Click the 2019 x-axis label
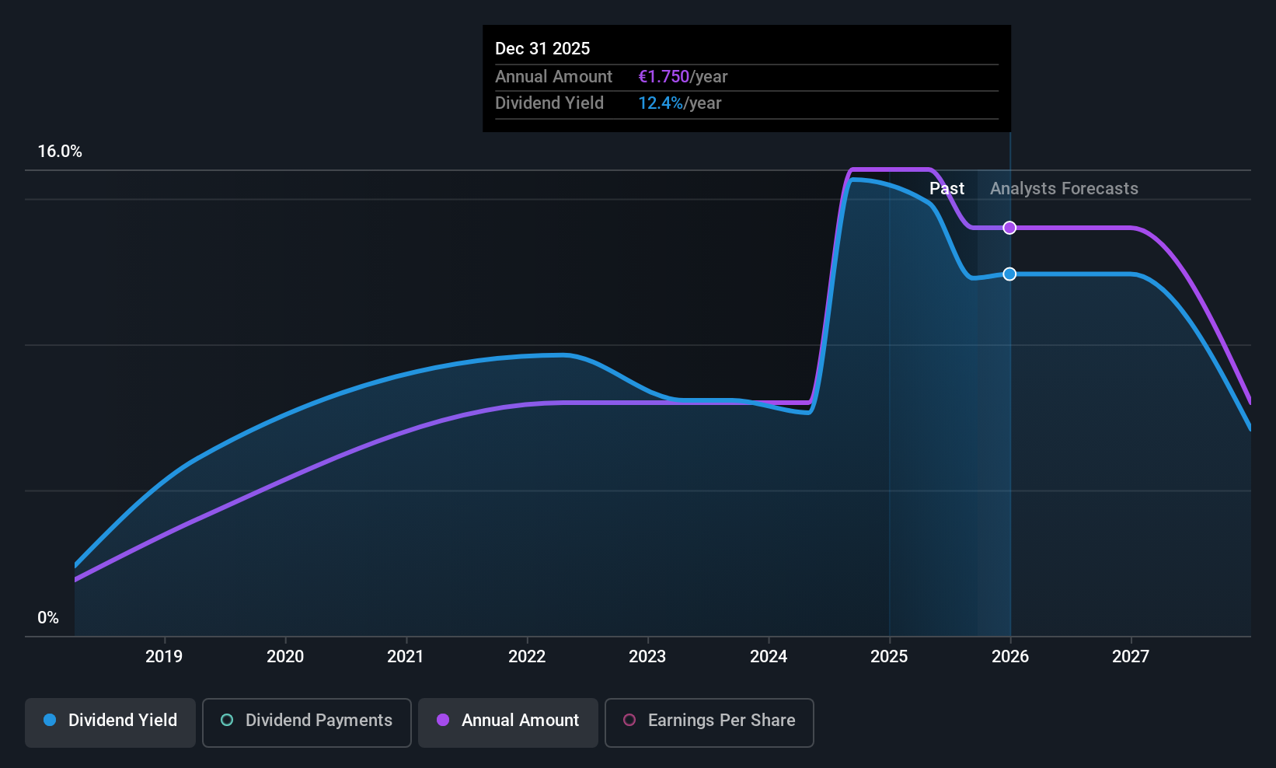Screen dimensions: 1276x768 click(164, 657)
